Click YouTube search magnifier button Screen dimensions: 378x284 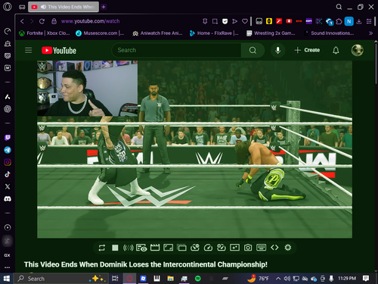[253, 50]
